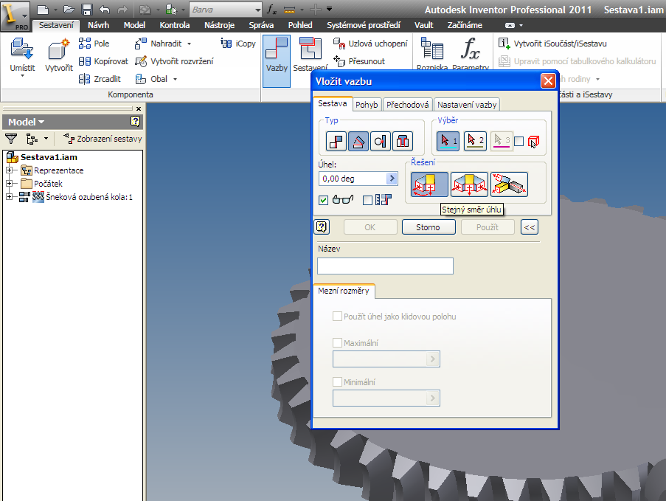The width and height of the screenshot is (666, 501).
Task: Open file with the folder icon
Action: pos(69,10)
